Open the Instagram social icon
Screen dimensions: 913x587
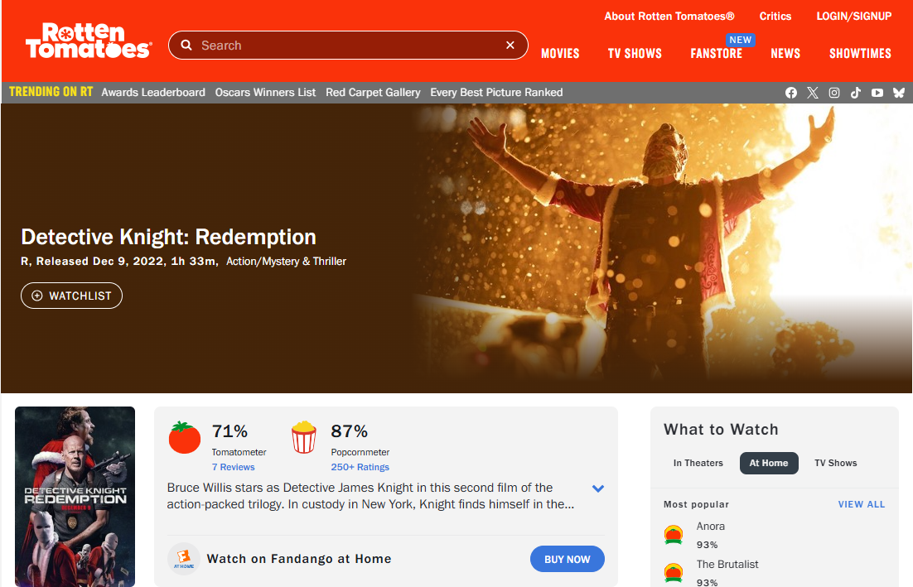834,93
